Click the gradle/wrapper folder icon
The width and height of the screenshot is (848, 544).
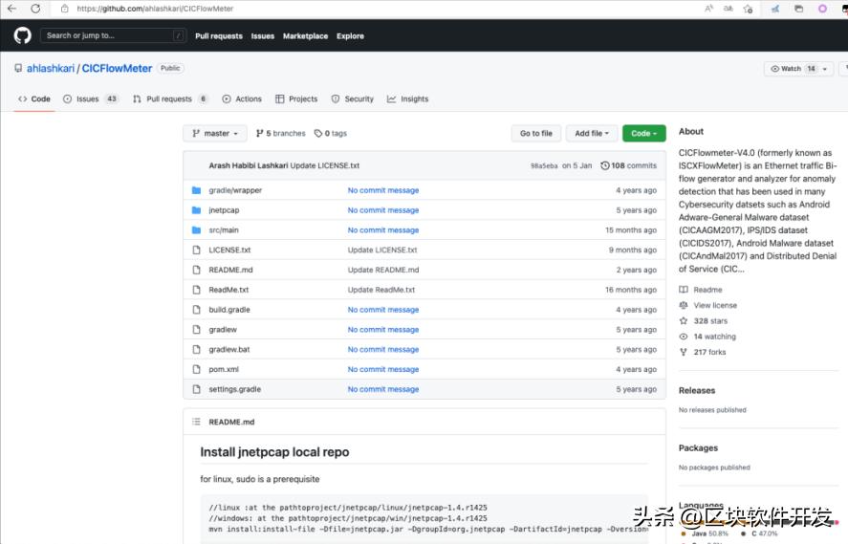[x=196, y=190]
